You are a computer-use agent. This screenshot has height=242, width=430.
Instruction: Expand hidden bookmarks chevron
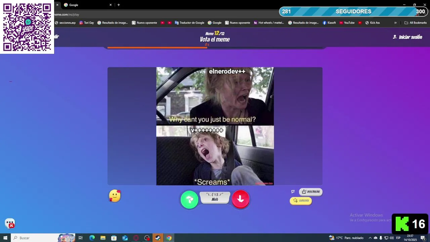click(x=395, y=23)
